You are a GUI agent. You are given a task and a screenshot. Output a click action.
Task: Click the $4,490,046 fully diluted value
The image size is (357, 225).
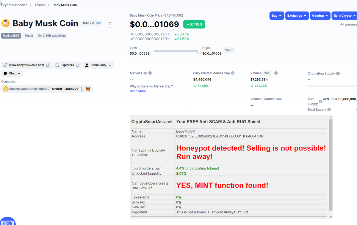[202, 80]
